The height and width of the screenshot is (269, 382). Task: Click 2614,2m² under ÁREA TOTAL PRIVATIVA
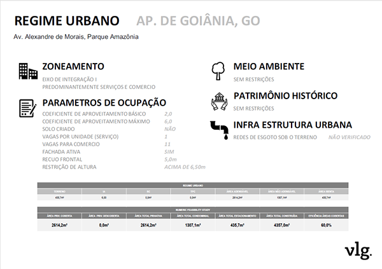point(148,225)
